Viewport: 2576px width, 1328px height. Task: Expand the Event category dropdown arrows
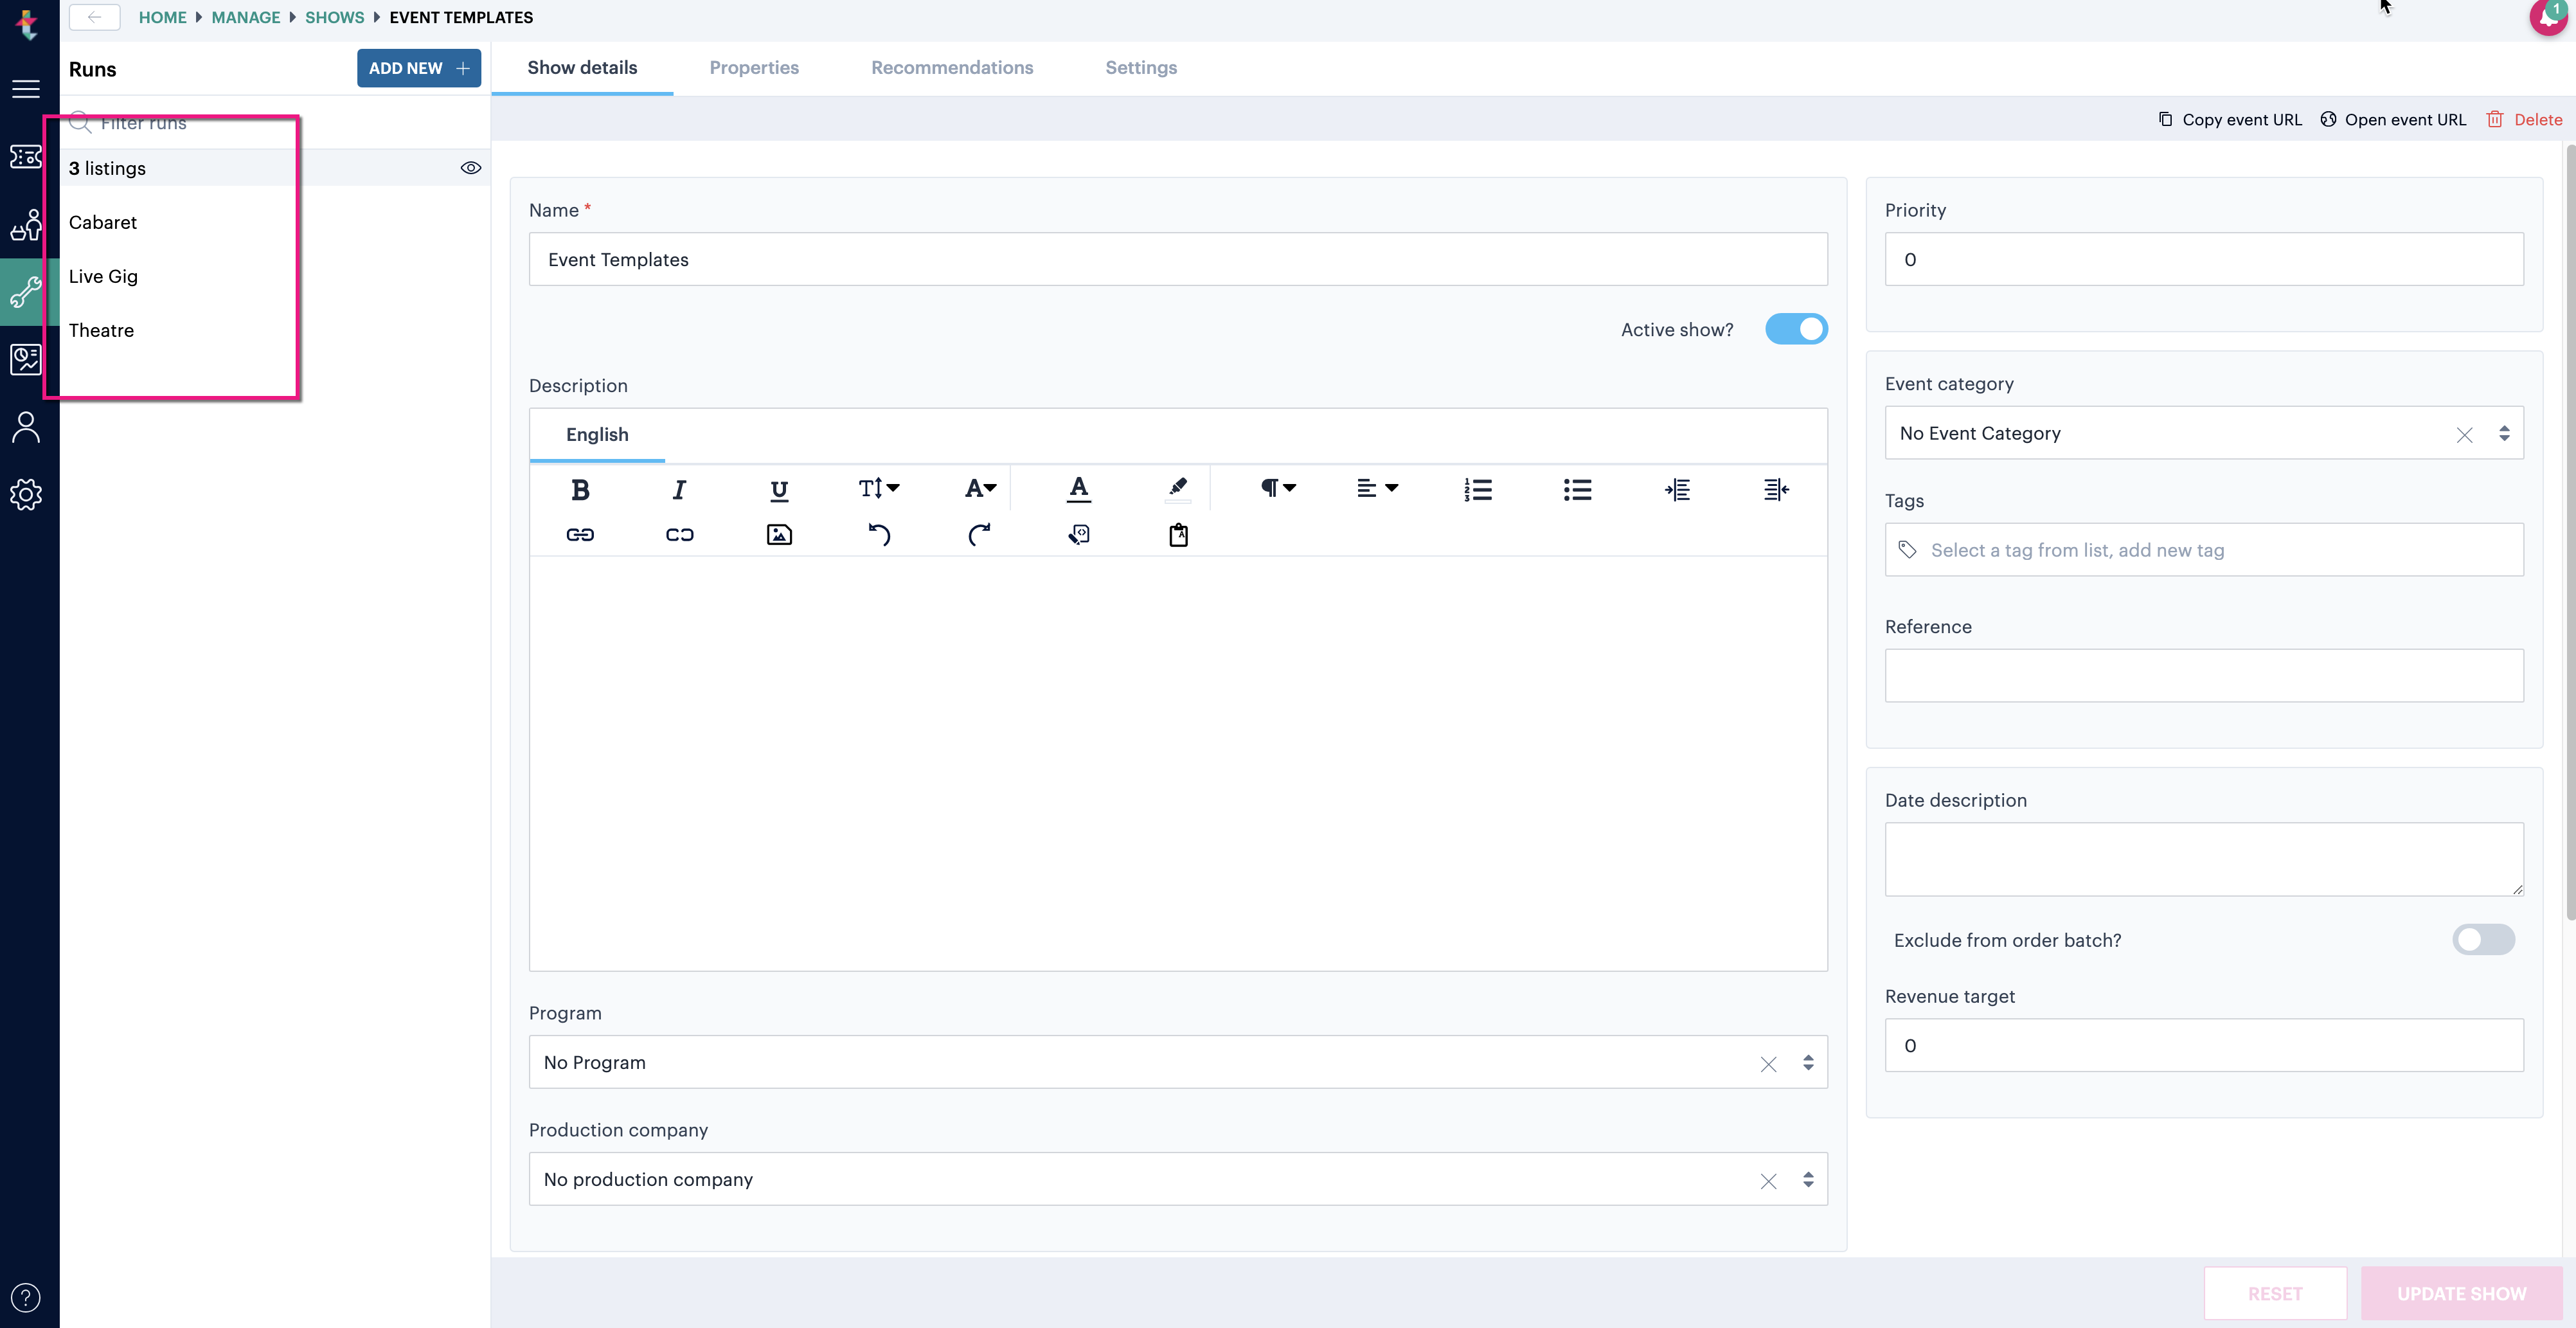[x=2504, y=433]
